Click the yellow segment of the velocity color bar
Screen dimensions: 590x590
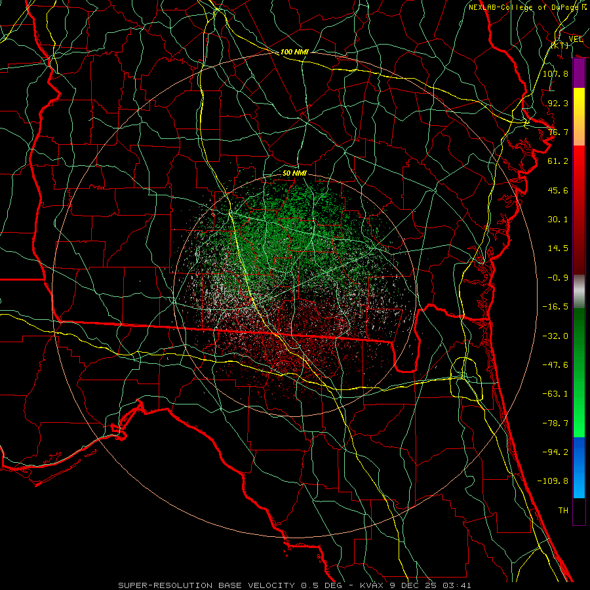579,117
